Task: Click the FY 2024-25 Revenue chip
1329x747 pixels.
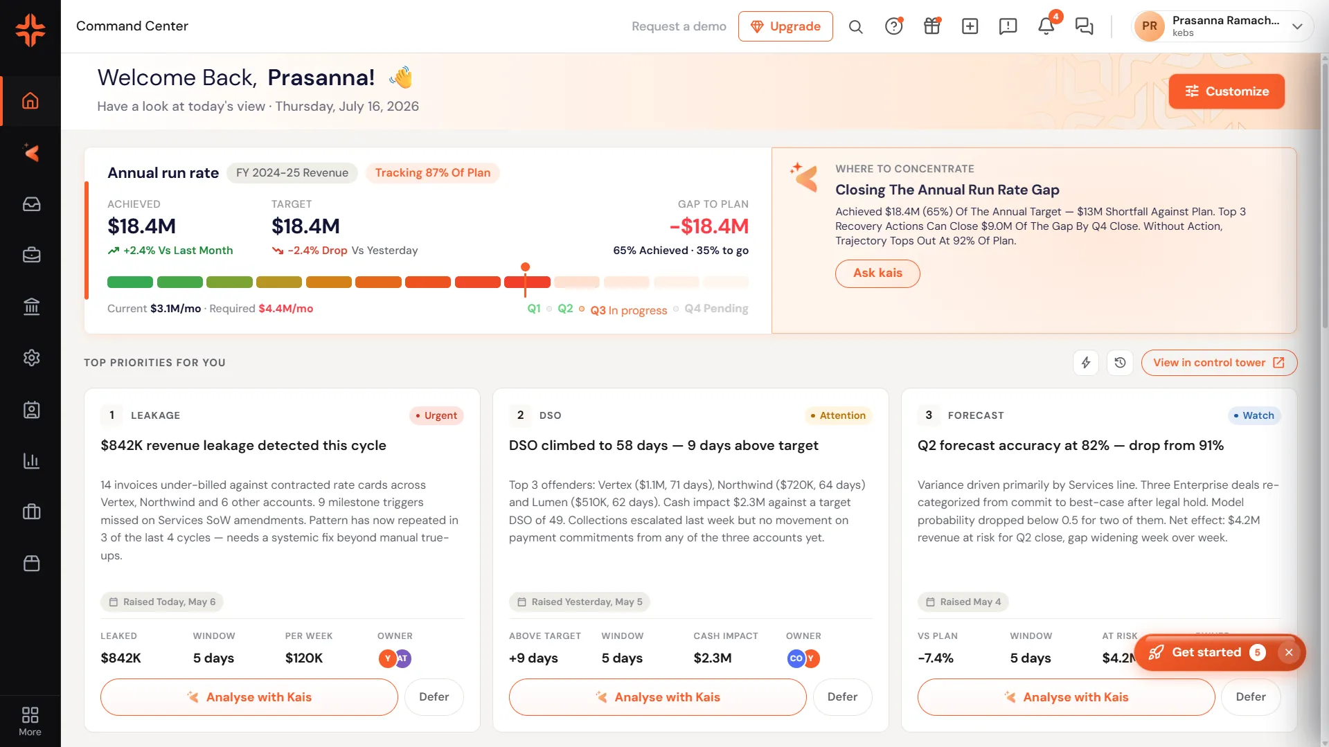Action: click(x=292, y=173)
